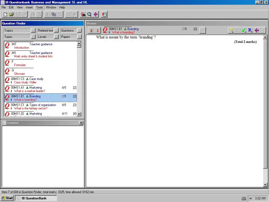This screenshot has height=202, width=269.
Task: Close the Untitled panel
Action: 81,123
